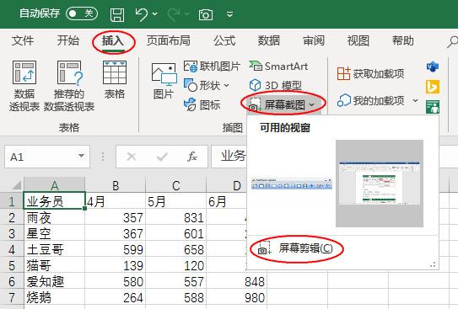Click 3D 模型 (3D Models)
Viewport: 458px width, 309px height.
(276, 85)
